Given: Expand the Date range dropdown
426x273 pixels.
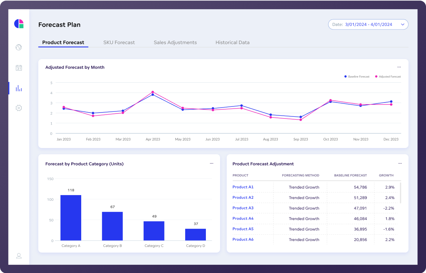Looking at the screenshot, I should click(368, 25).
